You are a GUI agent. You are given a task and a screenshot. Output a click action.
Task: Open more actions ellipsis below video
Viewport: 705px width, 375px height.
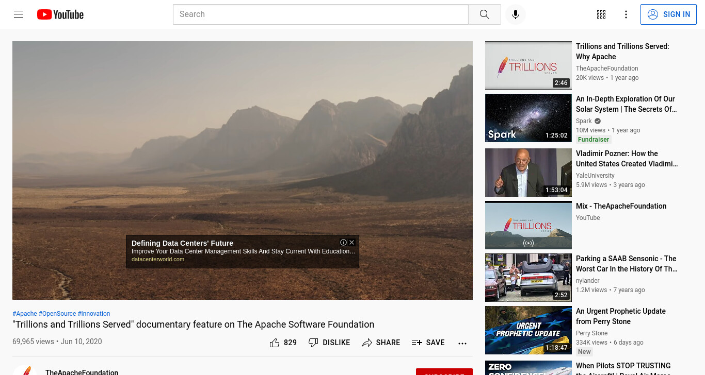[462, 343]
